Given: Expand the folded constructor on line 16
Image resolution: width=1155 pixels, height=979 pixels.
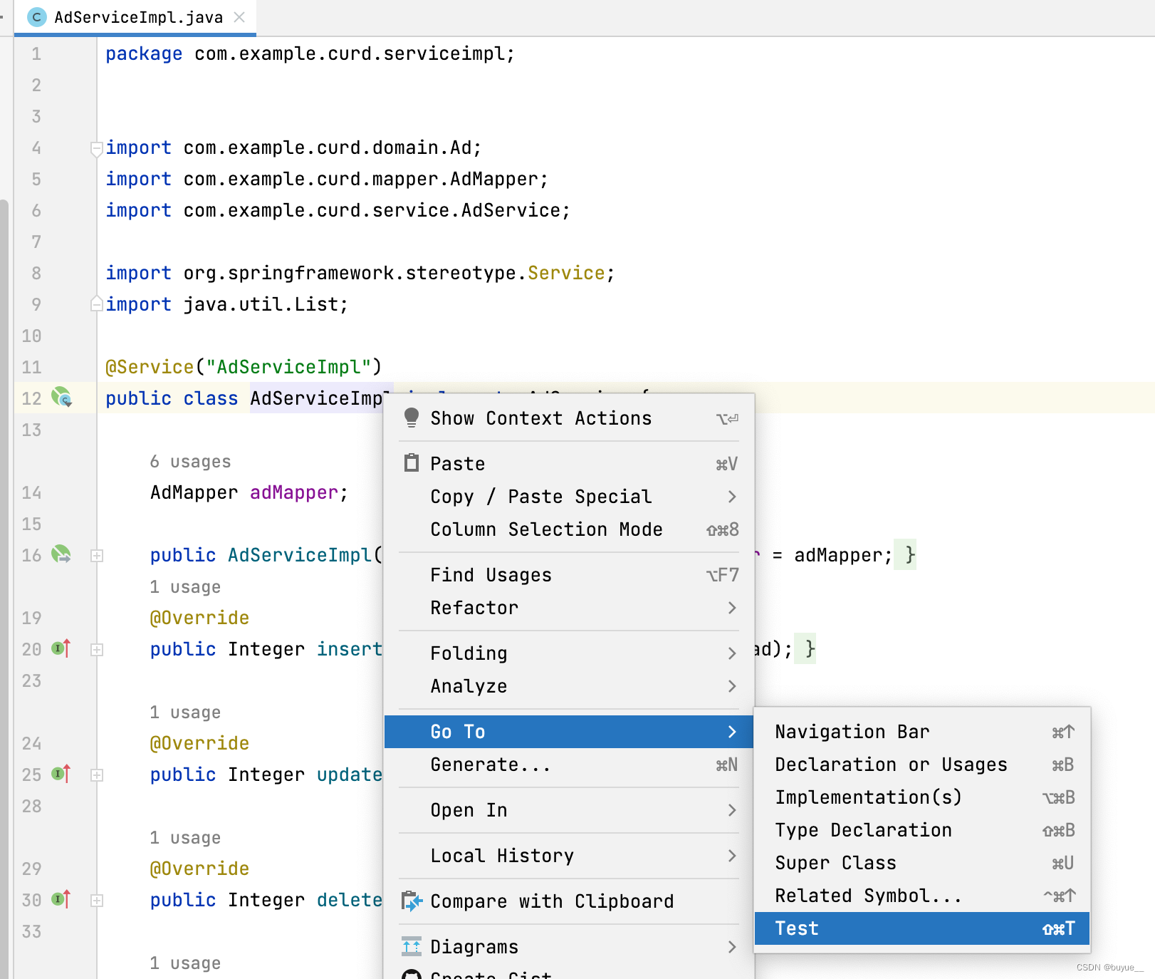Looking at the screenshot, I should [98, 556].
